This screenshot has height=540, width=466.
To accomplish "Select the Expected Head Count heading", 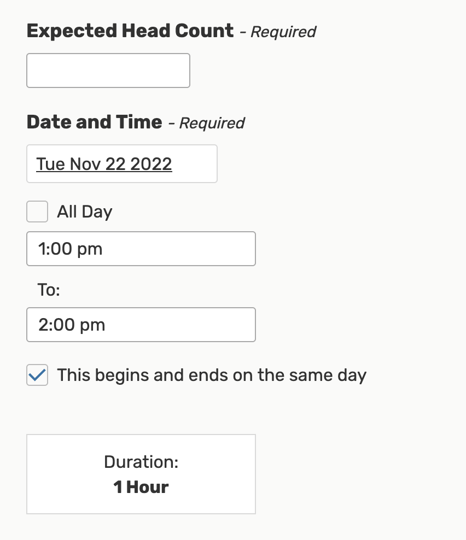I will 130,31.
